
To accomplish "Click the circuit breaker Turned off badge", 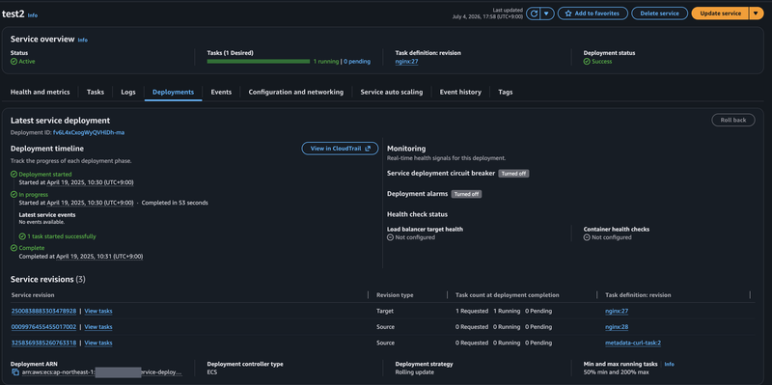I will 513,174.
